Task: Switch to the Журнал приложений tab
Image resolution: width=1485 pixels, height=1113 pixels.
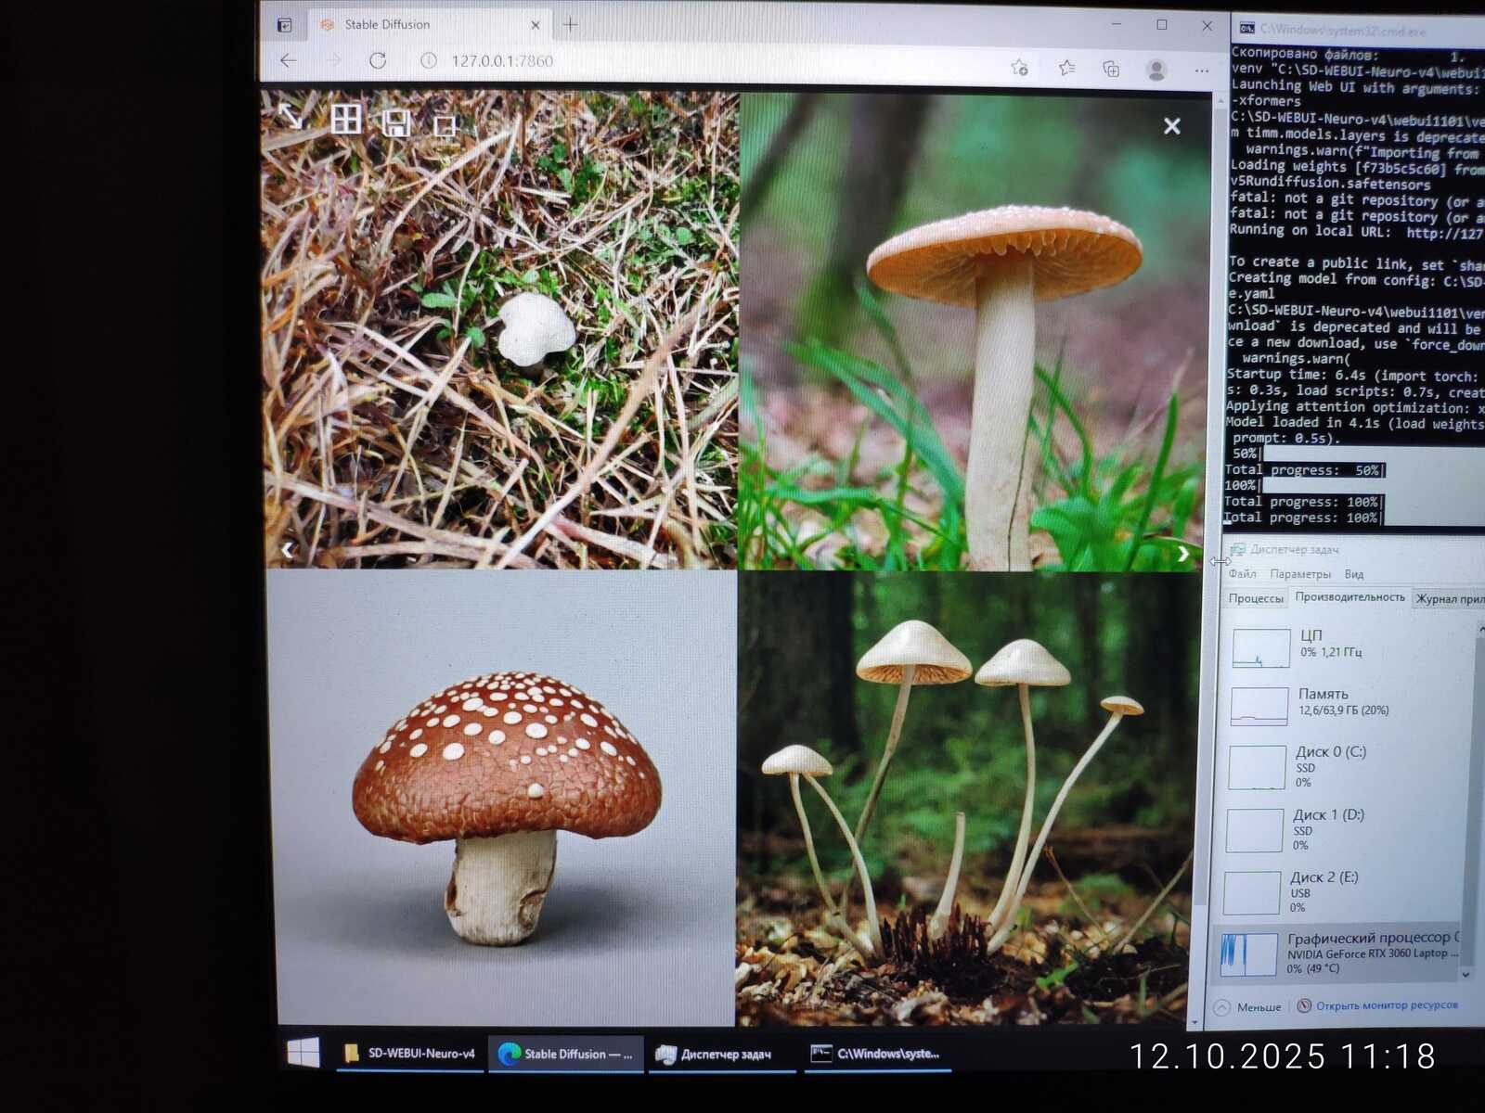Action: pyautogui.click(x=1449, y=599)
